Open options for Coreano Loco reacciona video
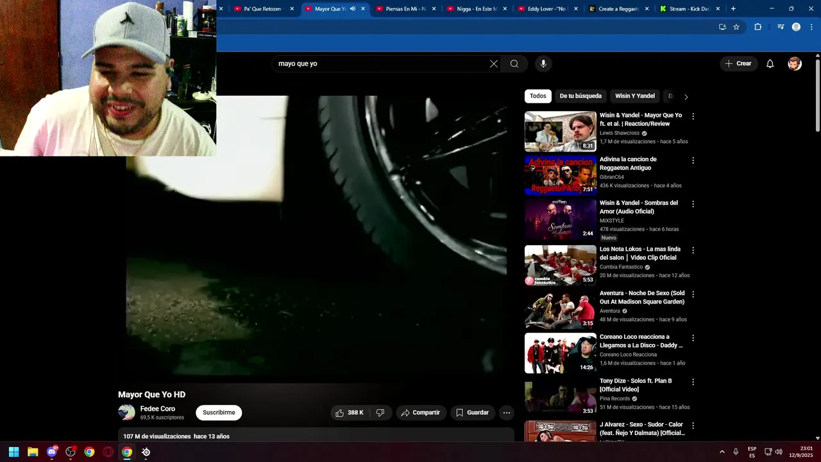Image resolution: width=821 pixels, height=462 pixels. tap(693, 338)
